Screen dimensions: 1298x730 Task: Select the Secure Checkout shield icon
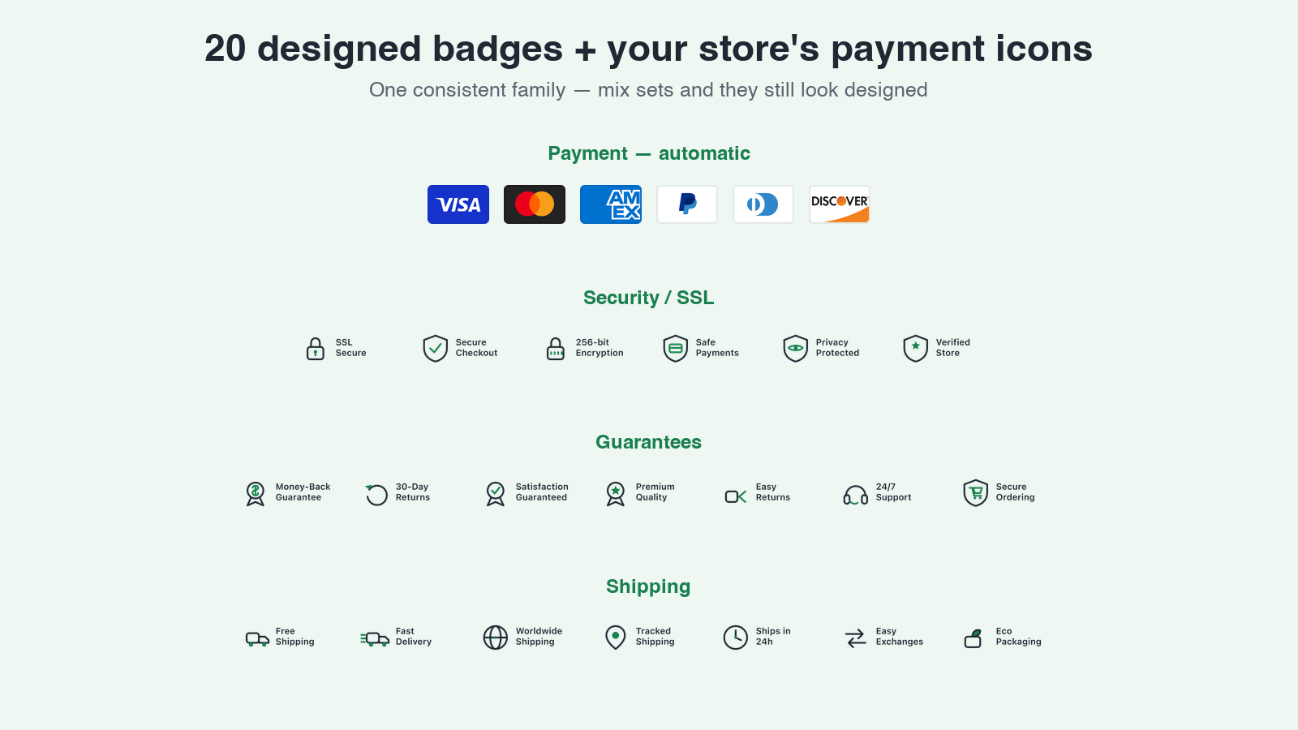coord(436,349)
